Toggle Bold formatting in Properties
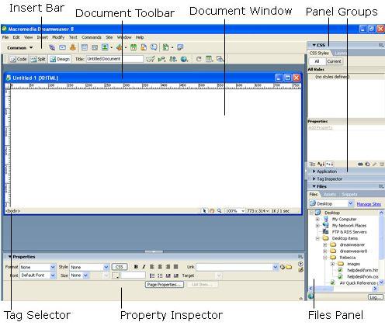385x329 pixels. [x=136, y=267]
